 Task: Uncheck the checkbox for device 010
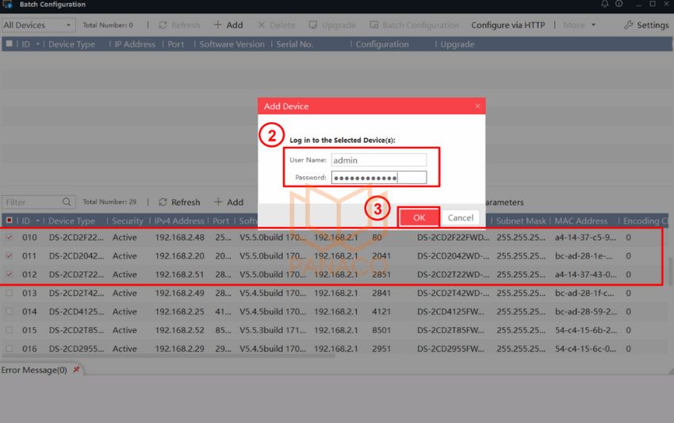pyautogui.click(x=9, y=237)
